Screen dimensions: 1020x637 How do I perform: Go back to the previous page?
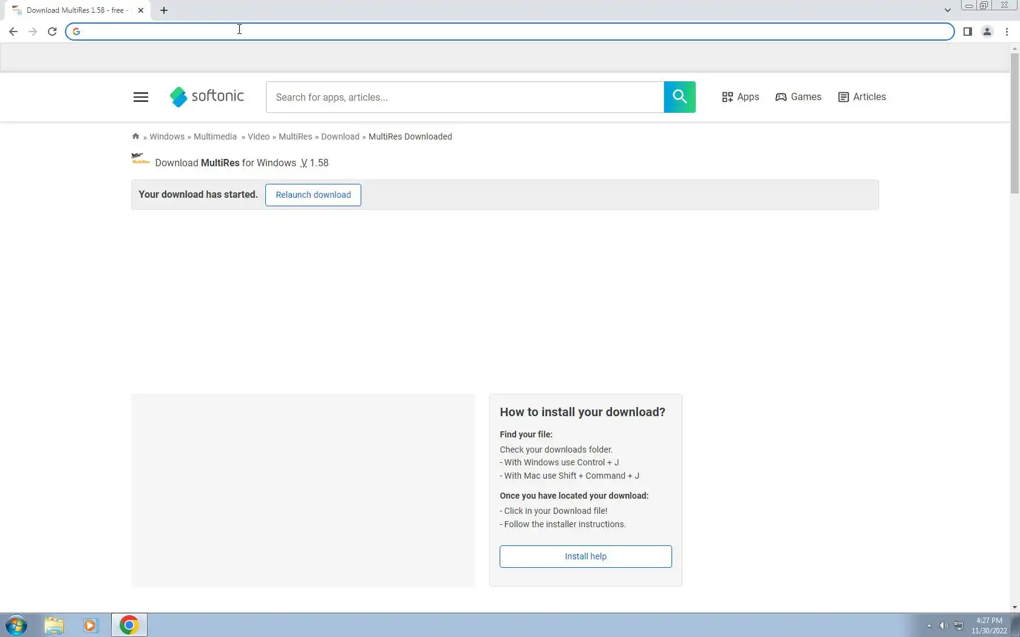(x=13, y=32)
